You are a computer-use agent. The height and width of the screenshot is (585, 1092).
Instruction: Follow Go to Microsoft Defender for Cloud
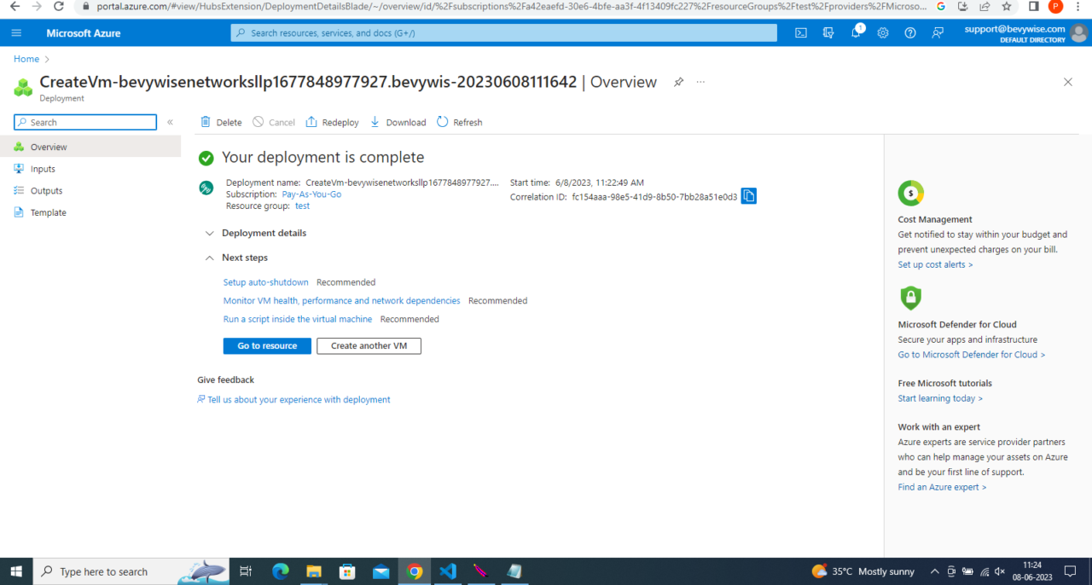tap(972, 355)
